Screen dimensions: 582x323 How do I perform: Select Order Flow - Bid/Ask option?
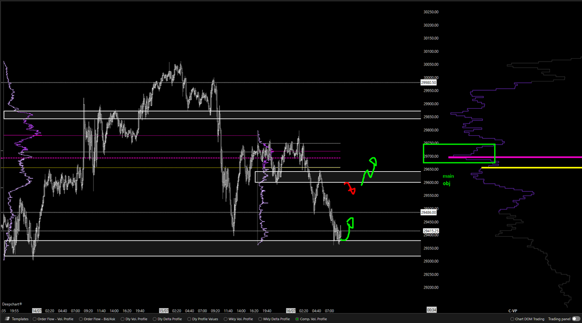pos(97,319)
